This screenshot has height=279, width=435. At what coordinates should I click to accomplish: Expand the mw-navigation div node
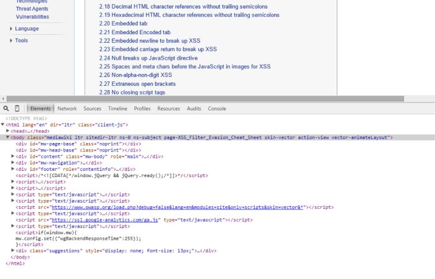(13, 163)
